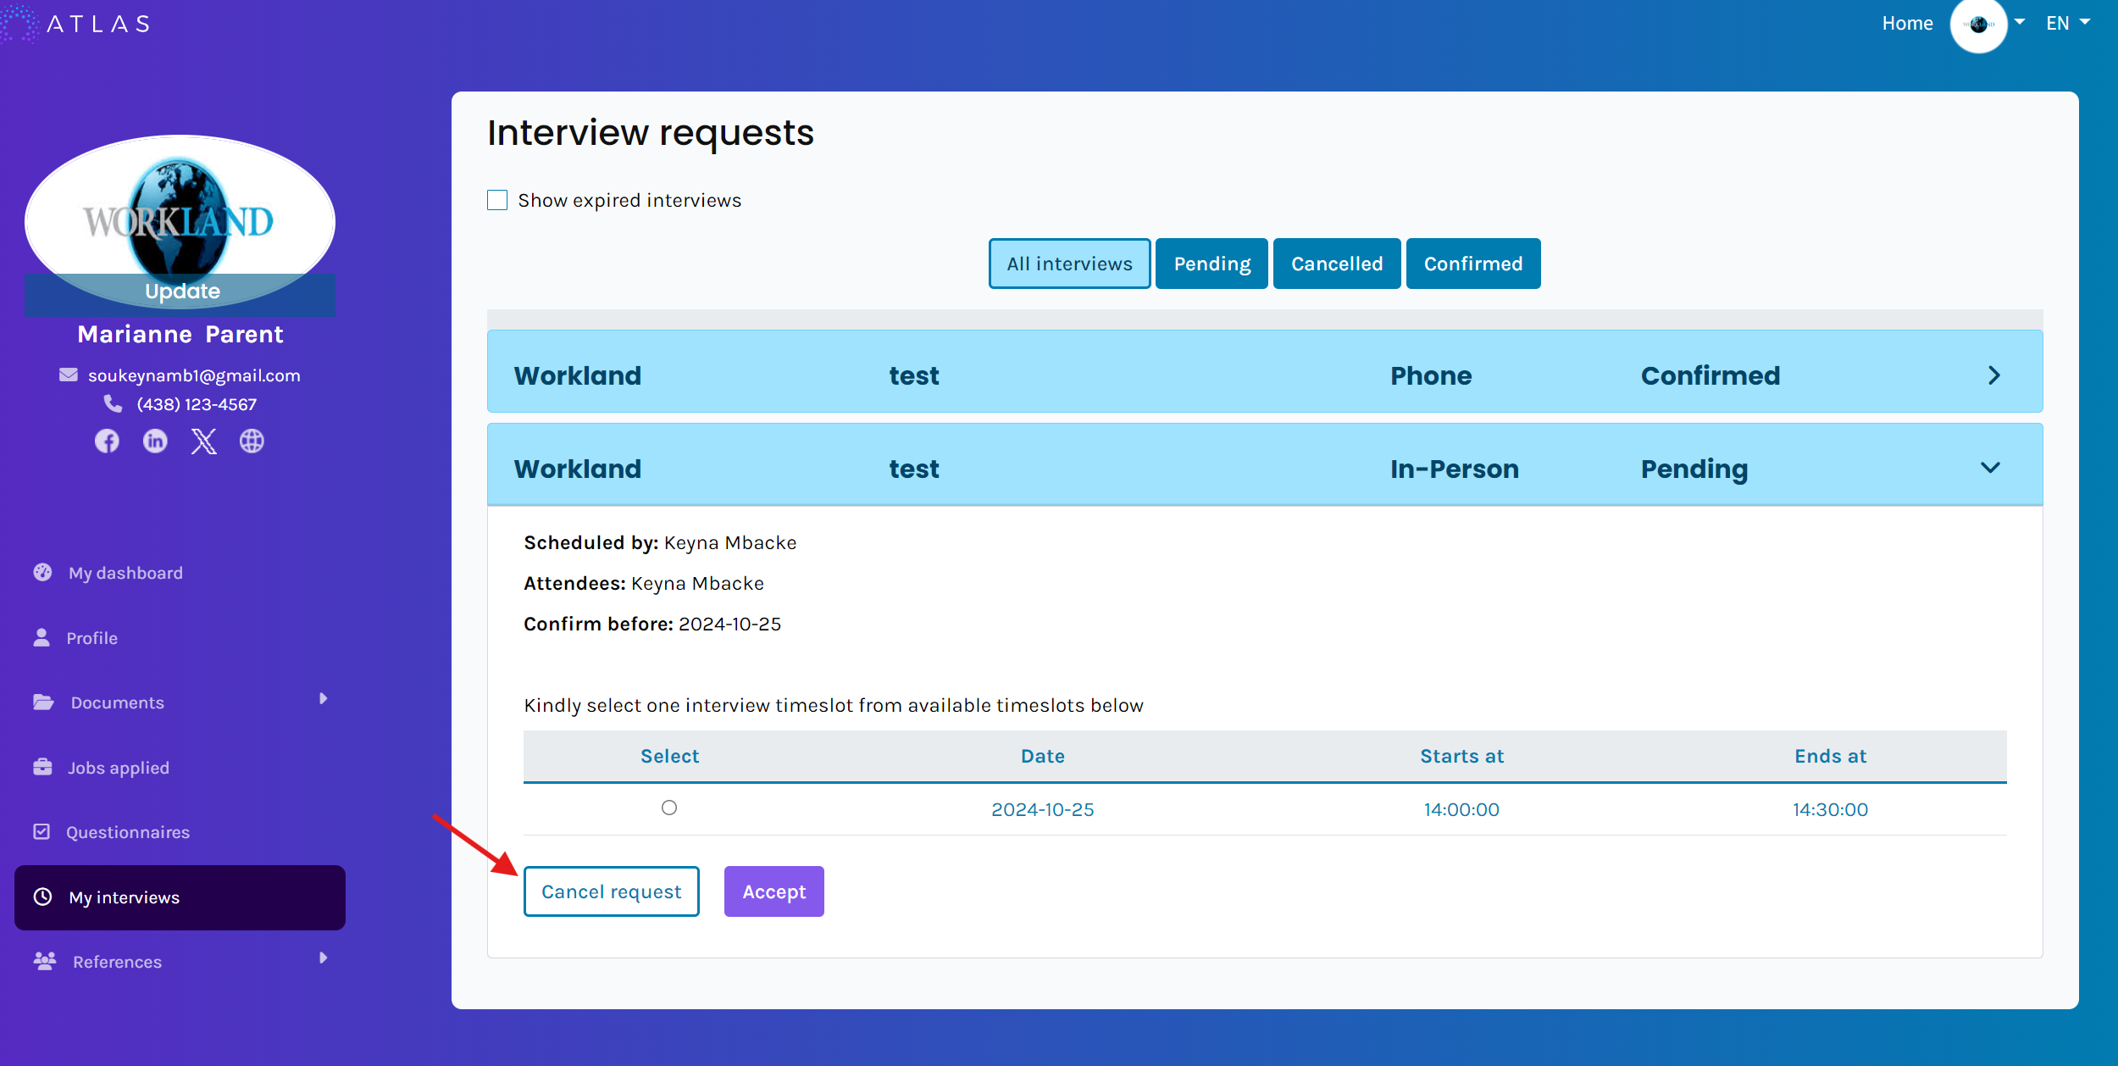Open the user avatar menu at top

[1979, 25]
